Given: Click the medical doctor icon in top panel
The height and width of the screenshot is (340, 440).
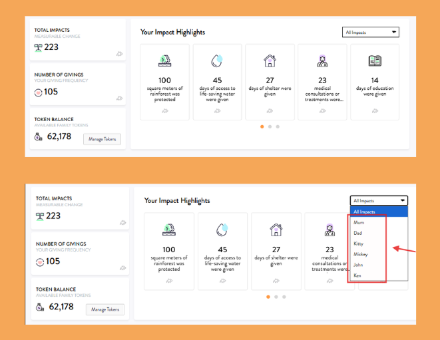Looking at the screenshot, I should 322,61.
